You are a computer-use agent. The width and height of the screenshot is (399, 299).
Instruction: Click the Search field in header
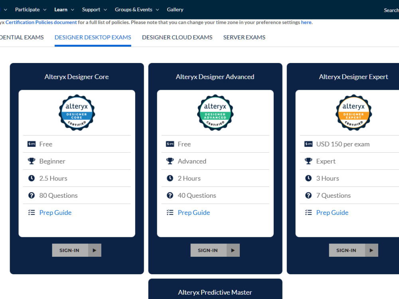[391, 10]
